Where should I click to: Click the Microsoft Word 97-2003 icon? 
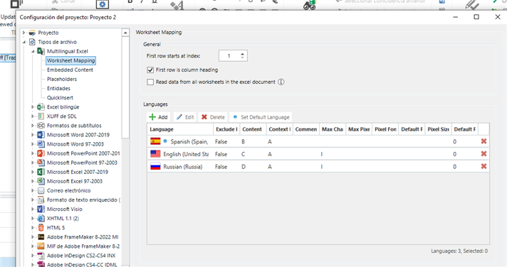(x=41, y=144)
